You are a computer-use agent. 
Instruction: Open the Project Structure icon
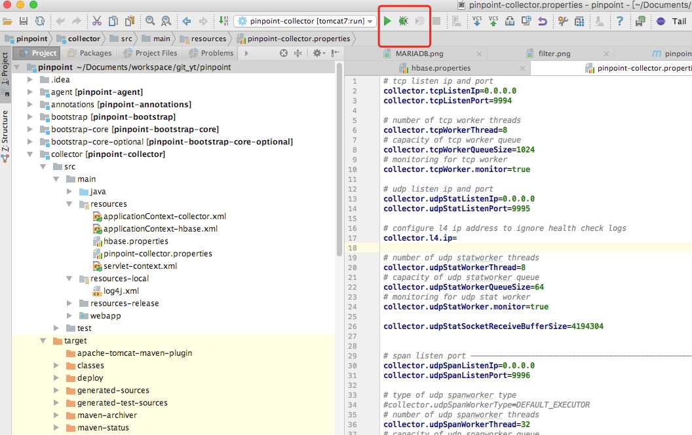[579, 21]
